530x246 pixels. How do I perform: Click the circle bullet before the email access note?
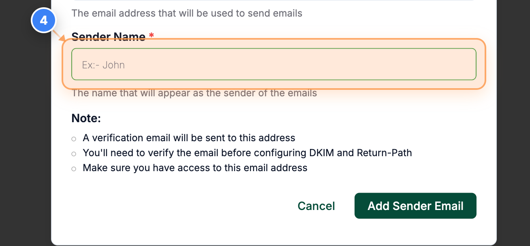74,168
